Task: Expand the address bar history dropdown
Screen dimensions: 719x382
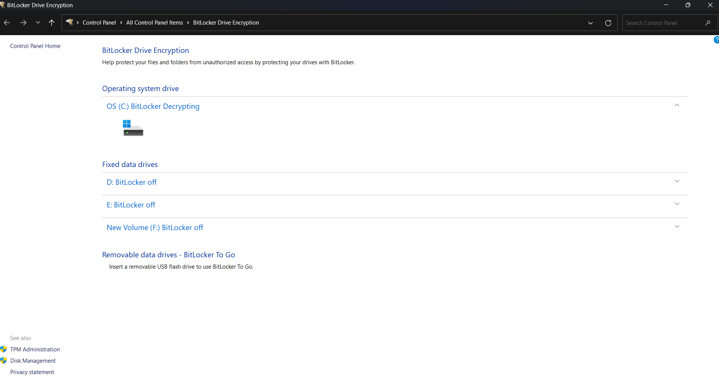Action: (590, 23)
